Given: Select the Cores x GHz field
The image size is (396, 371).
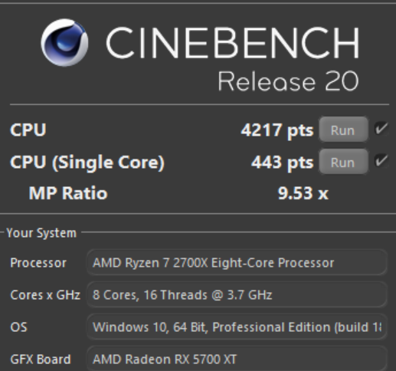Looking at the screenshot, I should point(237,294).
